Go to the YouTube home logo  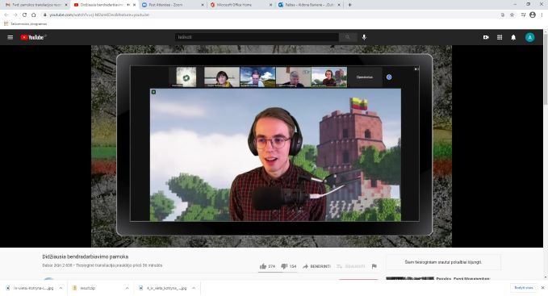pos(33,37)
